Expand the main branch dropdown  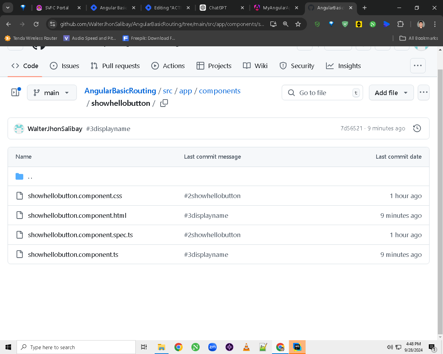click(52, 93)
